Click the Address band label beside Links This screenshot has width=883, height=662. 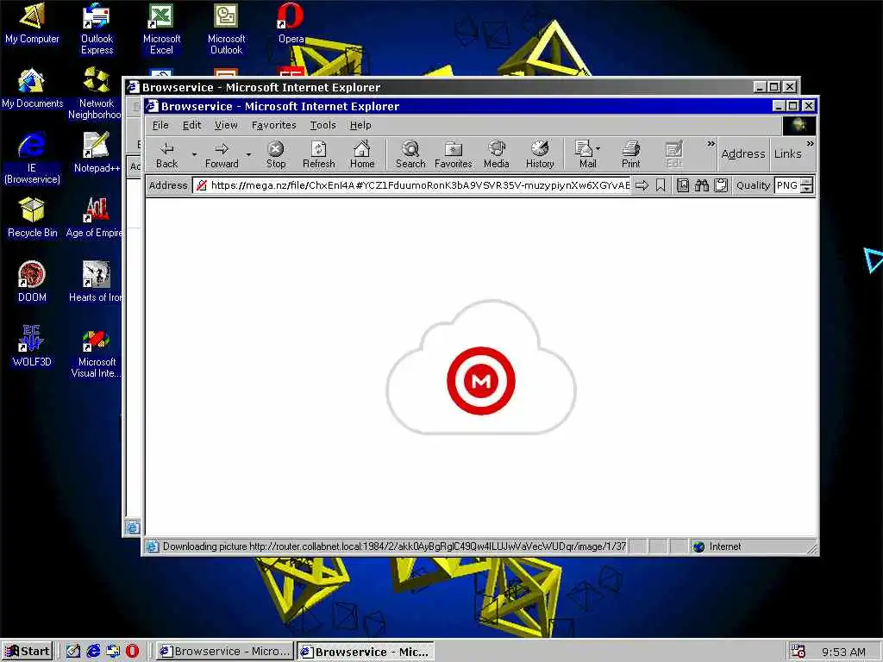pyautogui.click(x=742, y=153)
